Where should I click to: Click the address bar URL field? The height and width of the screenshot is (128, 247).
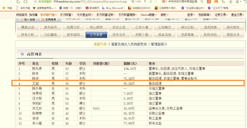(x=90, y=1)
